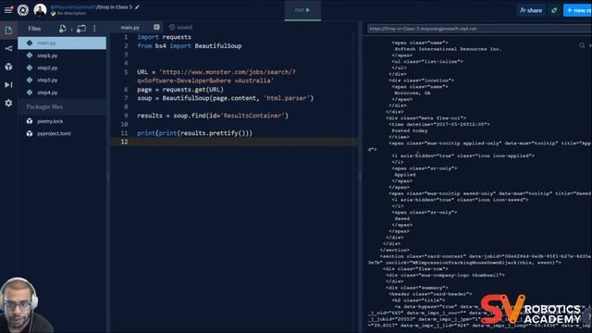Screen dimensions: 592x333
Task: Open the Settings gear sidebar icon
Action: [x=8, y=103]
